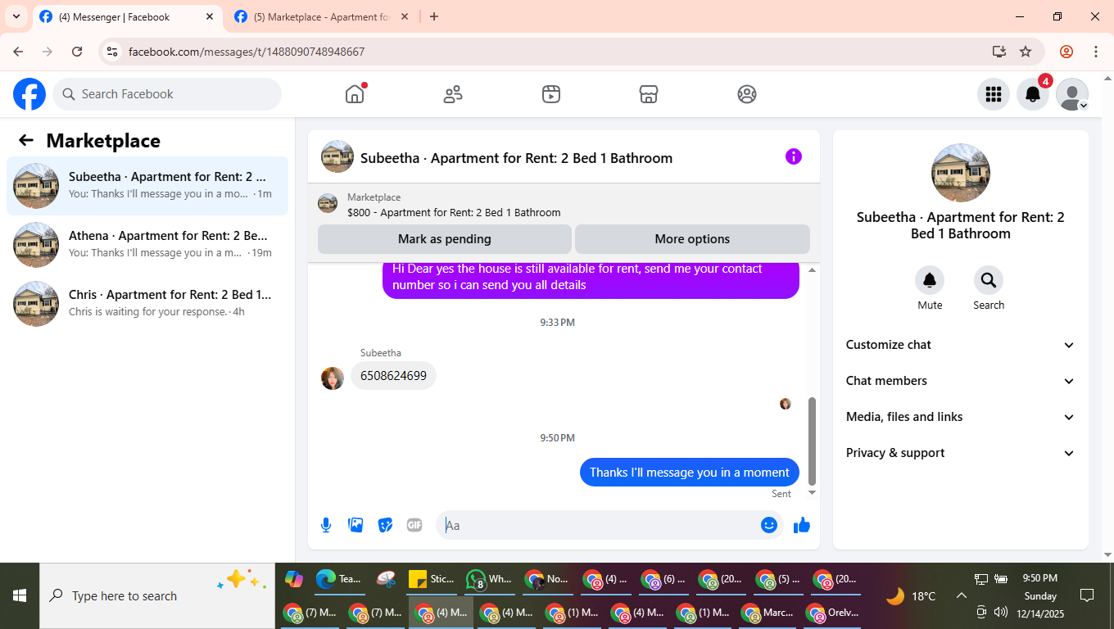
Task: Open the account profile dropdown
Action: [x=1072, y=94]
